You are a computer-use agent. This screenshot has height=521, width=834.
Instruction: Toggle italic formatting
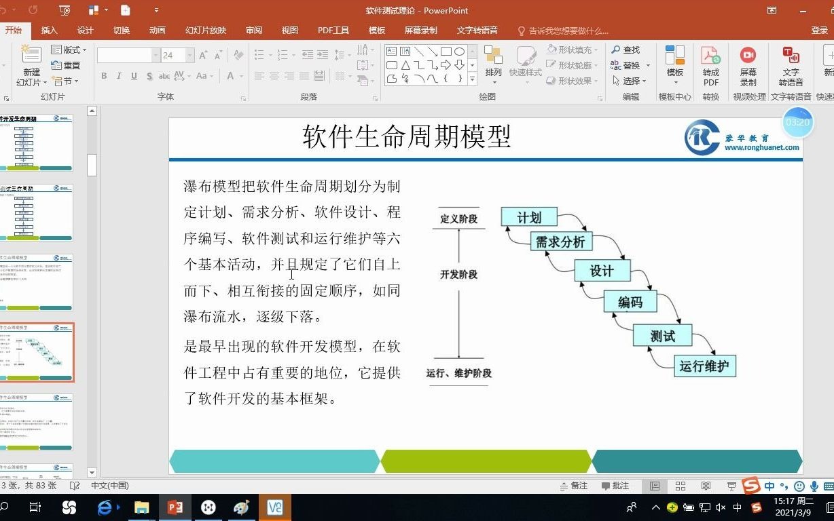[x=120, y=76]
